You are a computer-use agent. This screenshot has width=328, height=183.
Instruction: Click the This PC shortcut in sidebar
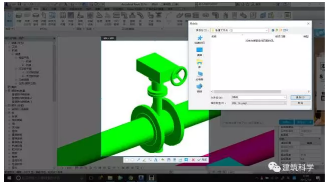coord(199,76)
